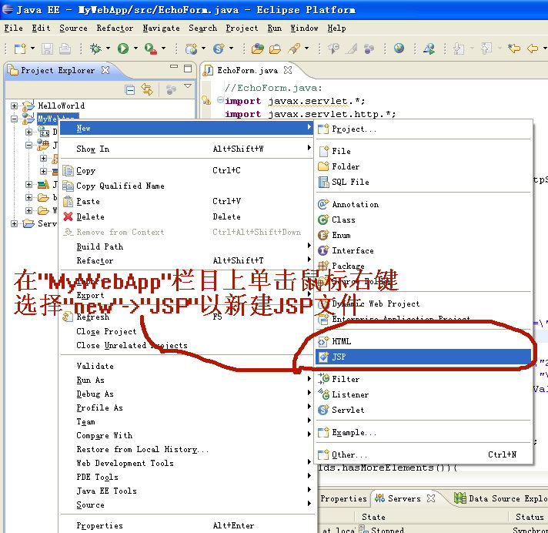Choose Folder from the New submenu
Image resolution: width=548 pixels, height=533 pixels.
[423, 166]
